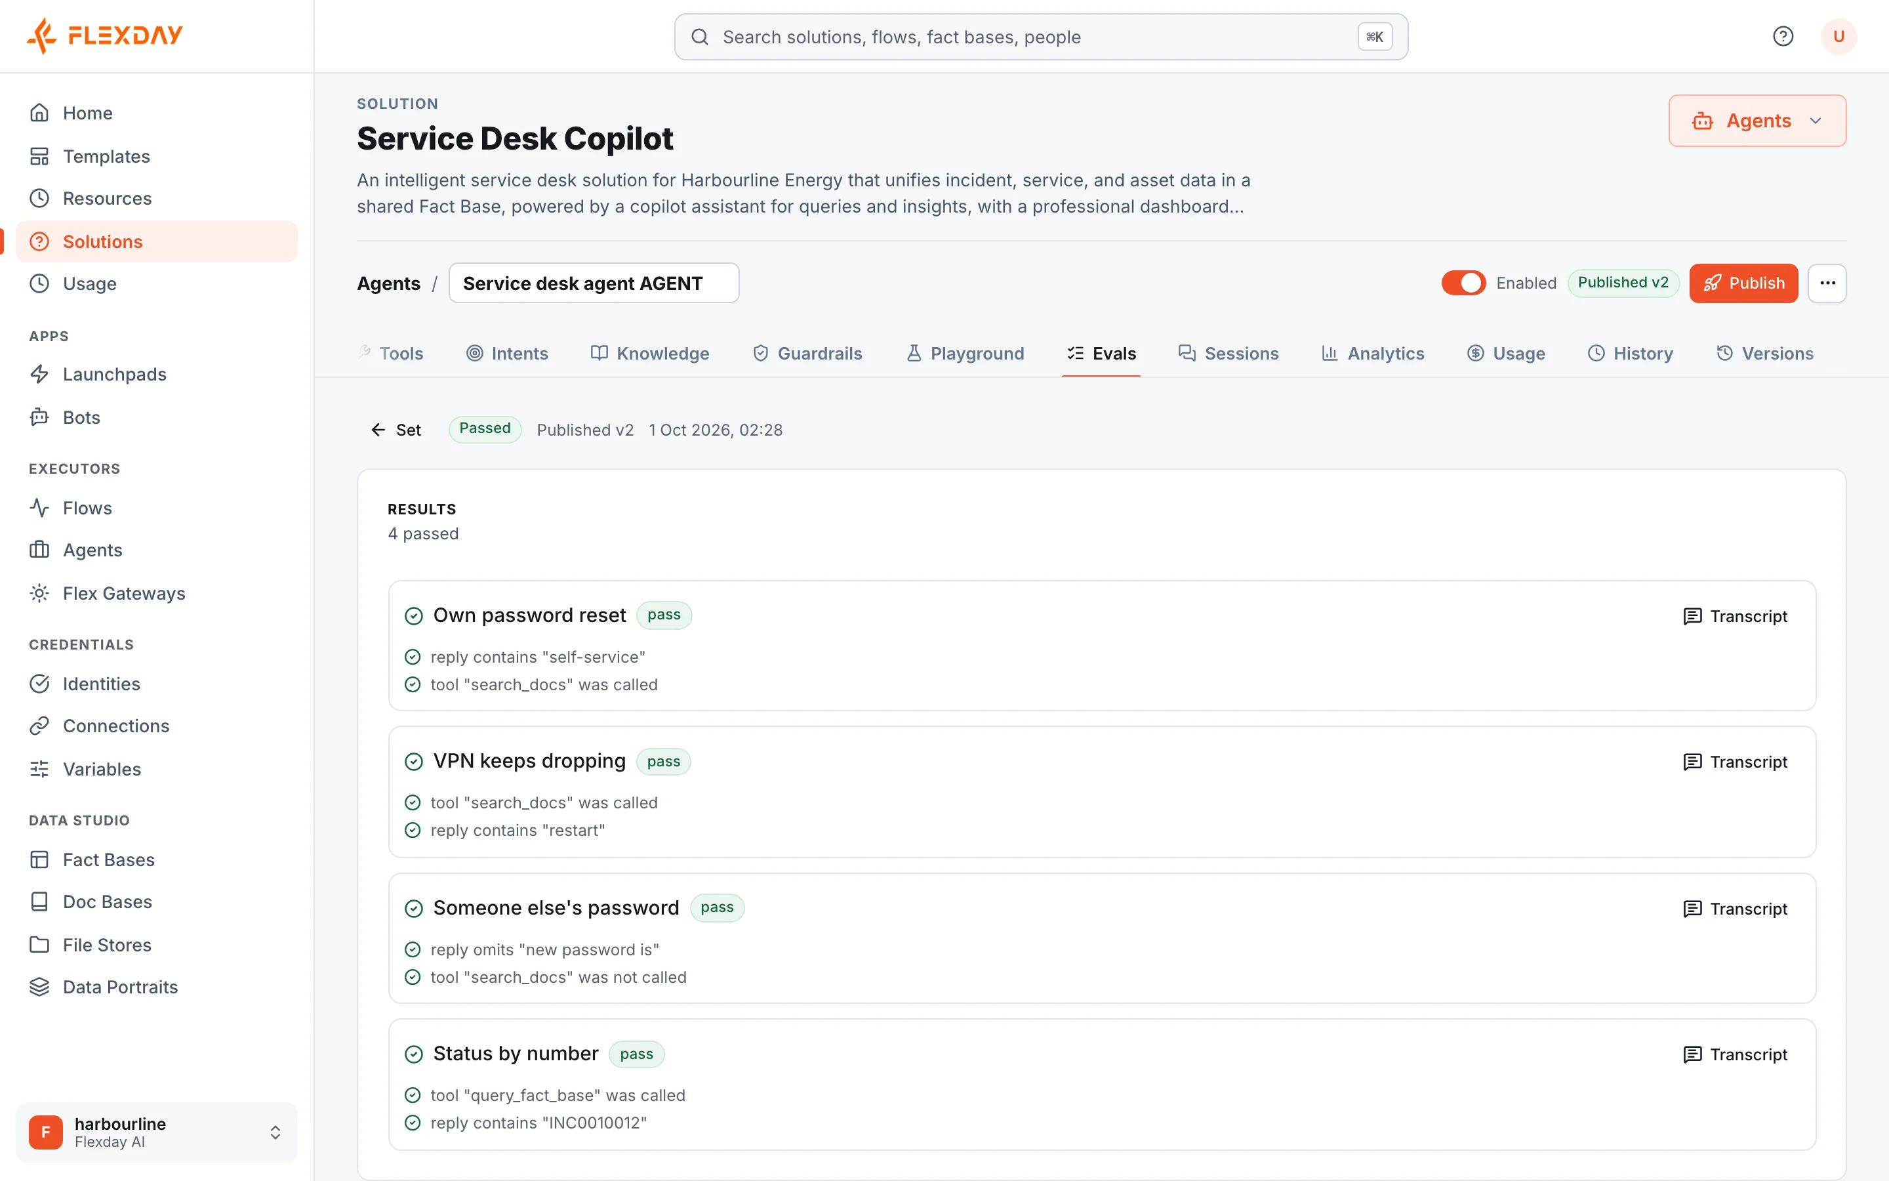This screenshot has width=1889, height=1181.
Task: Switch to the Analytics tab
Action: (1373, 353)
